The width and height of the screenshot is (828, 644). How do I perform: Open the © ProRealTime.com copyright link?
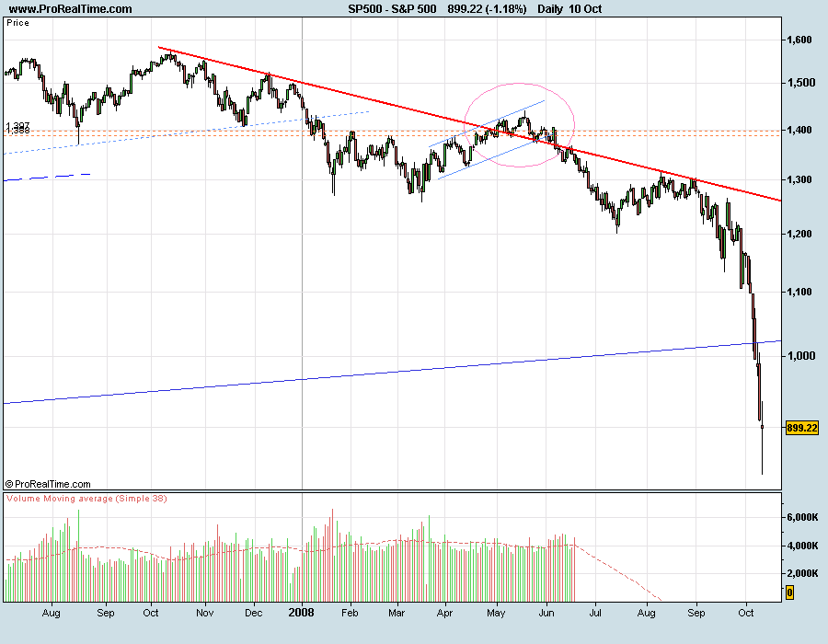click(x=48, y=484)
